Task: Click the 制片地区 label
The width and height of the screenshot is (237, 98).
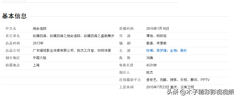Action: (13, 58)
